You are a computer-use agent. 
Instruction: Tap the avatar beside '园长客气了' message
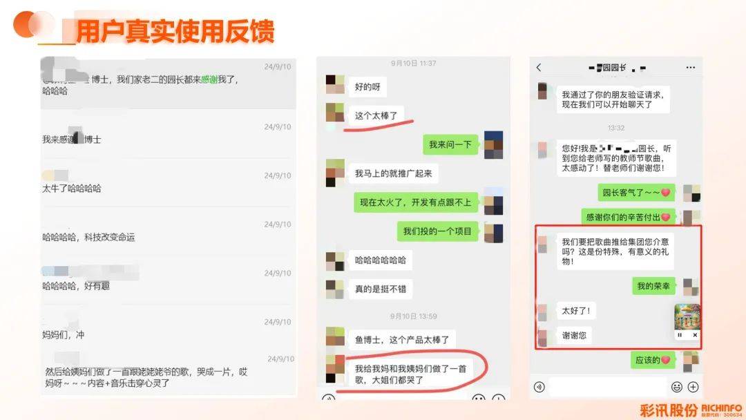(691, 193)
